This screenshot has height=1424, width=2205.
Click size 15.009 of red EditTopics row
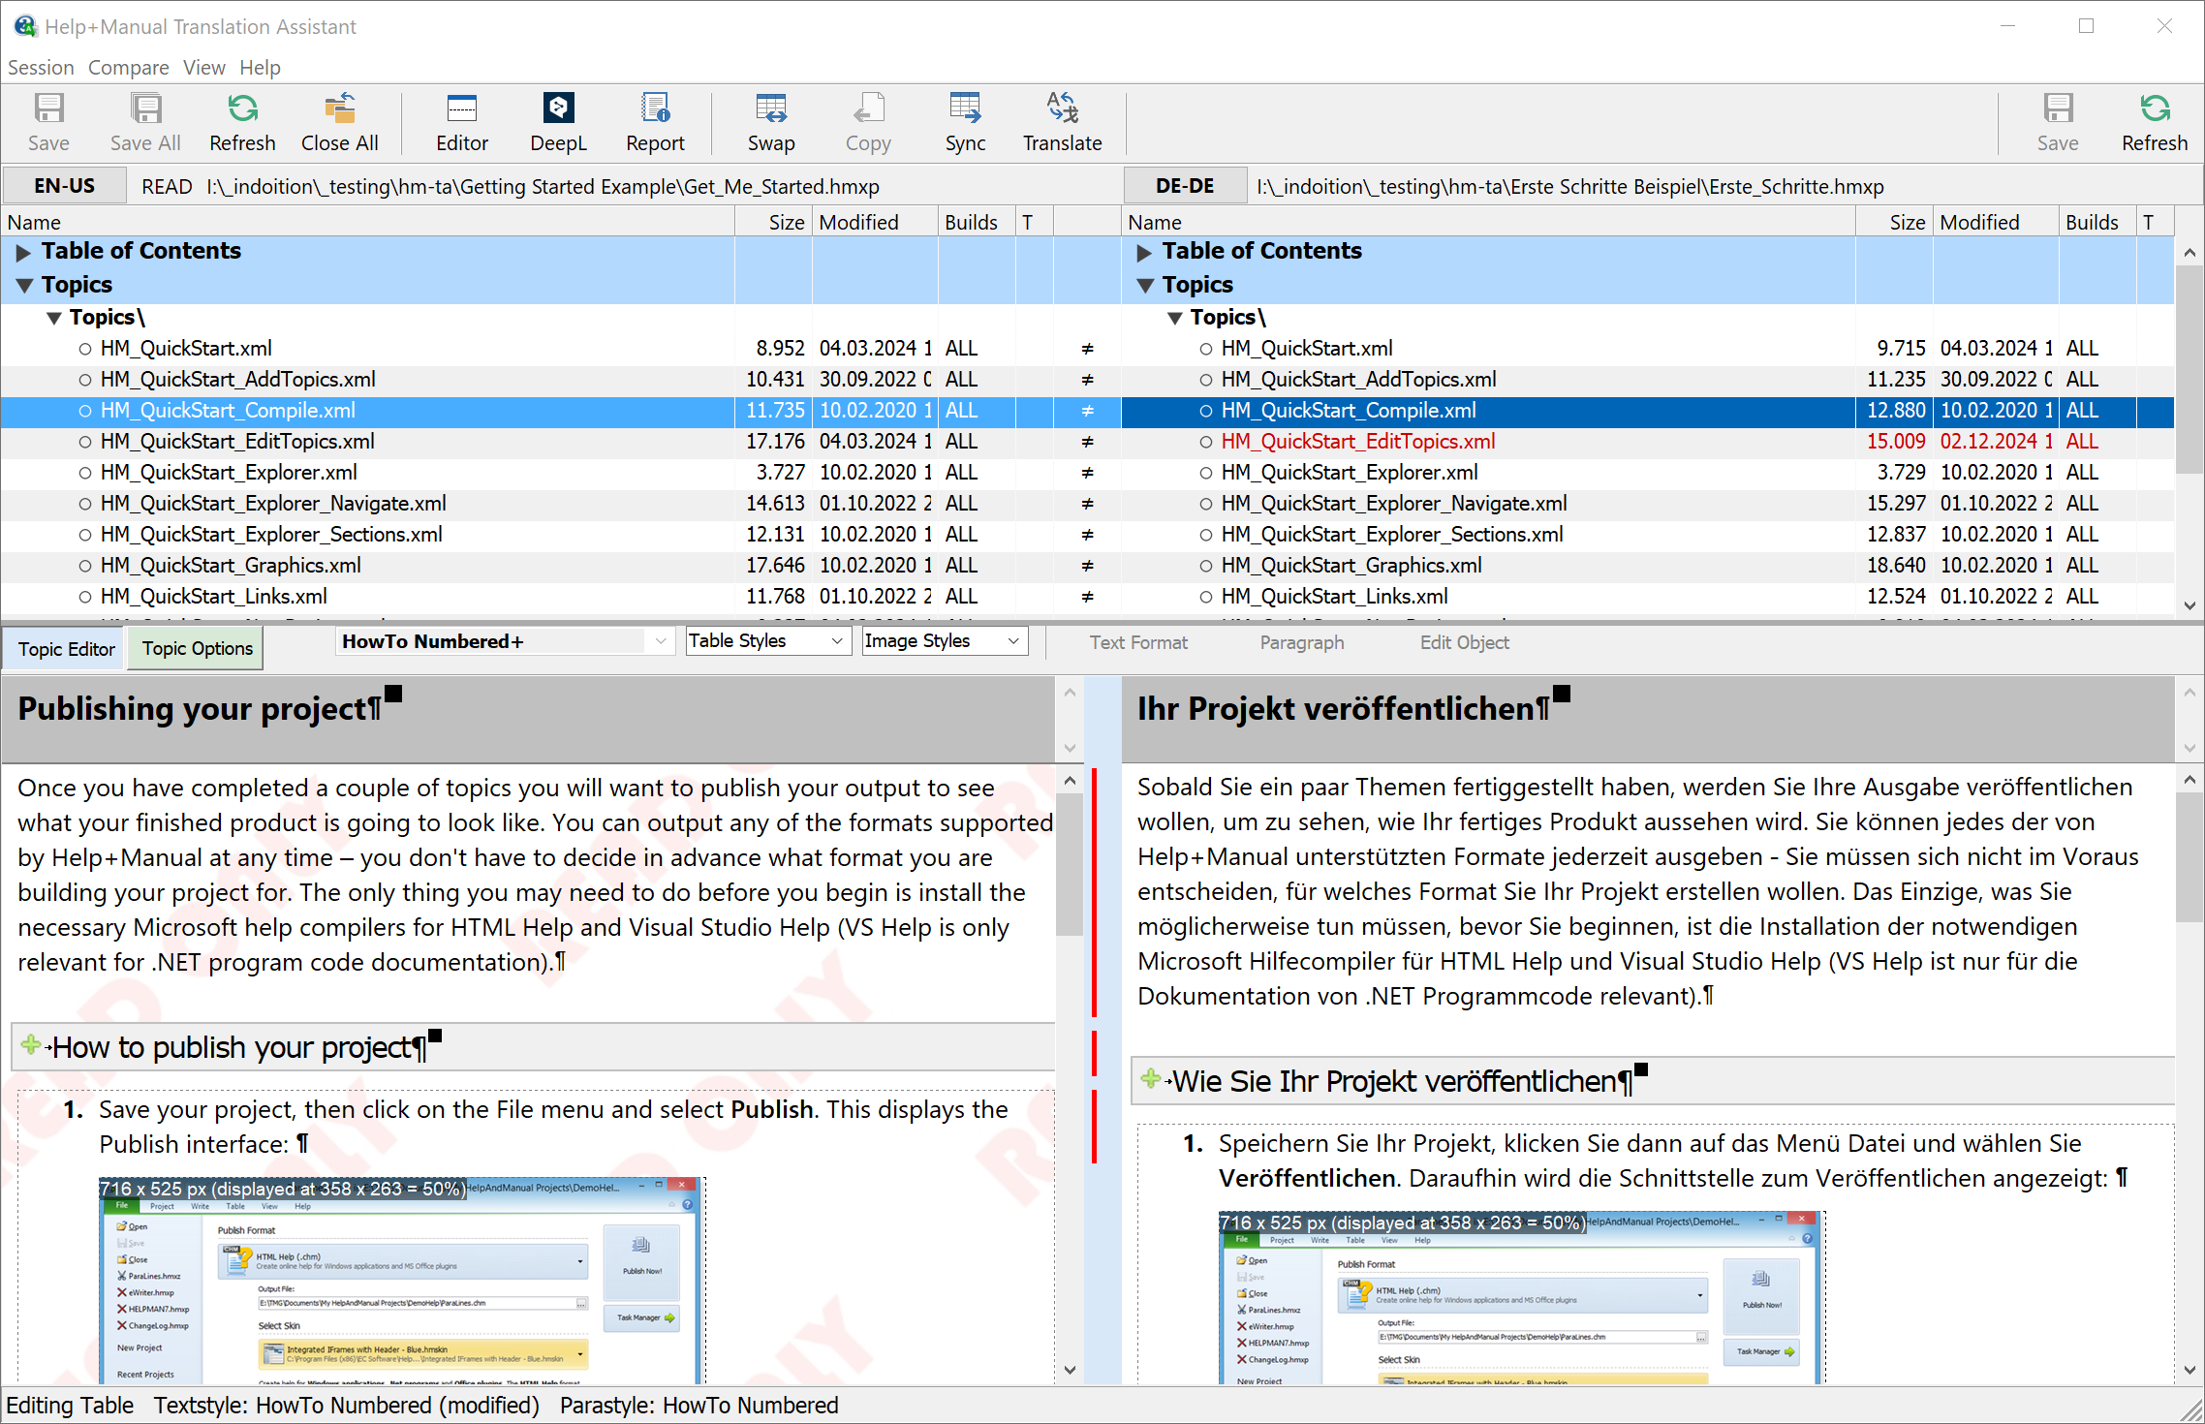tap(1896, 442)
